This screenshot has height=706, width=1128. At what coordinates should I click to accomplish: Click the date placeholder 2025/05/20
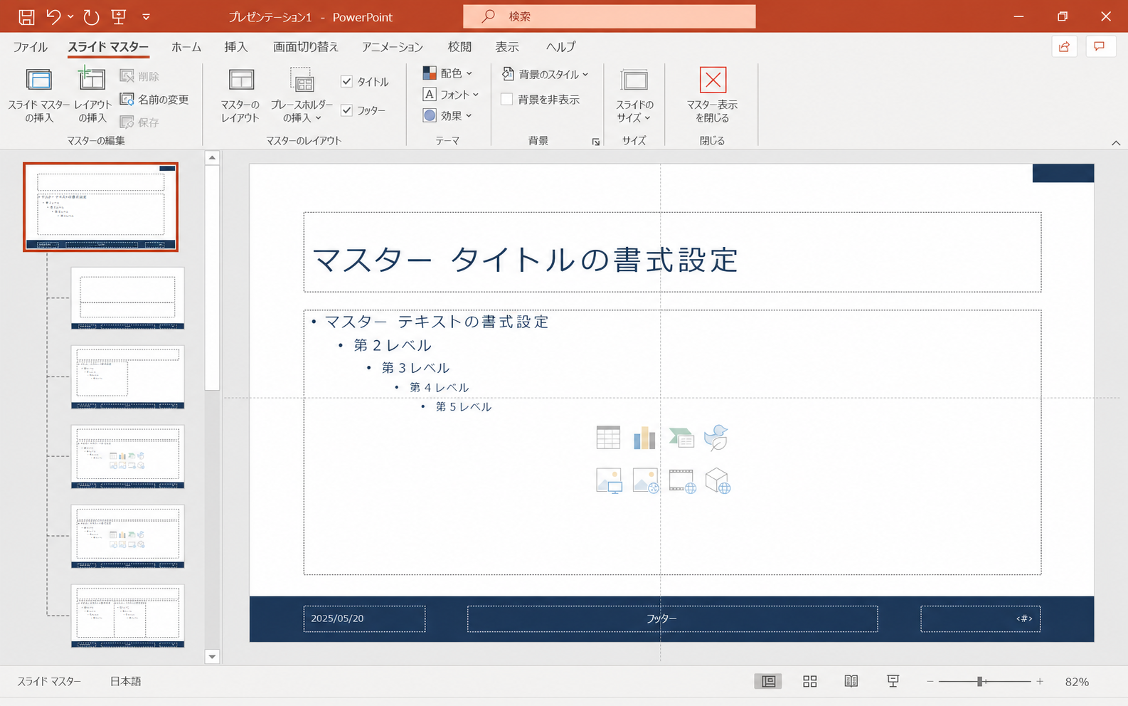click(364, 618)
